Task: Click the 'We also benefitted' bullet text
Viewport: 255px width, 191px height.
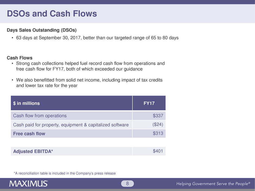Action: click(90, 83)
